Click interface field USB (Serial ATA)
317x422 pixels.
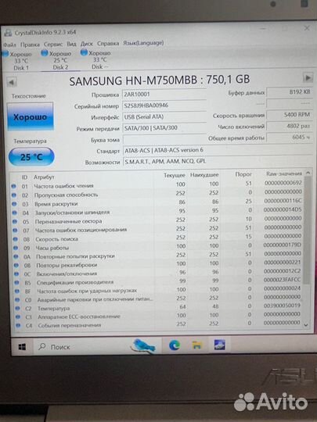pos(164,116)
